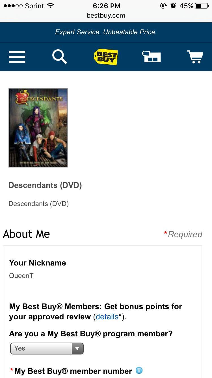Screen dimensions: 212x378
Task: Select the QueenT nickname text
Action: click(x=21, y=276)
